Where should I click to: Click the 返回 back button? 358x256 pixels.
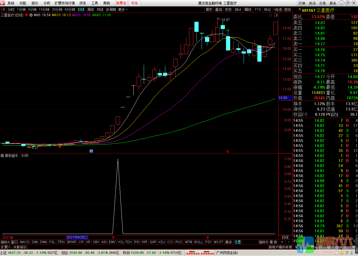click(288, 9)
